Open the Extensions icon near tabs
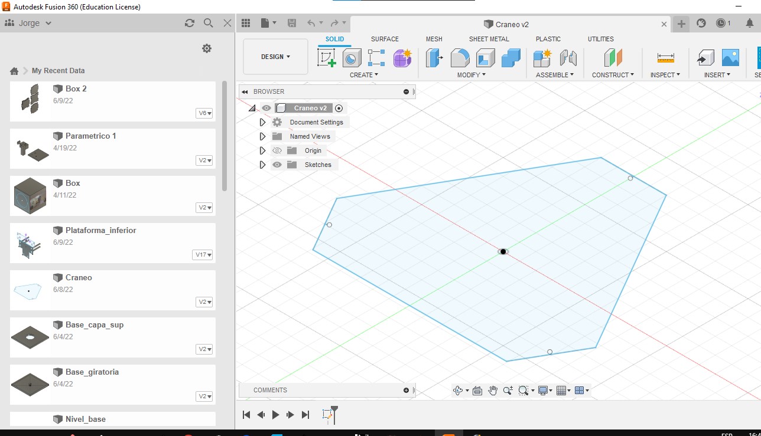Screen dimensions: 761x436 coord(701,24)
